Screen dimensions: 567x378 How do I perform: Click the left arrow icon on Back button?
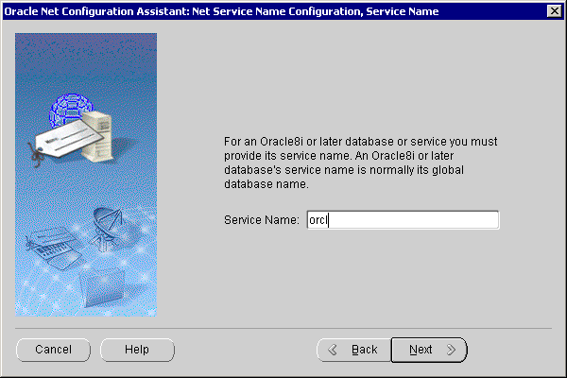tap(332, 350)
